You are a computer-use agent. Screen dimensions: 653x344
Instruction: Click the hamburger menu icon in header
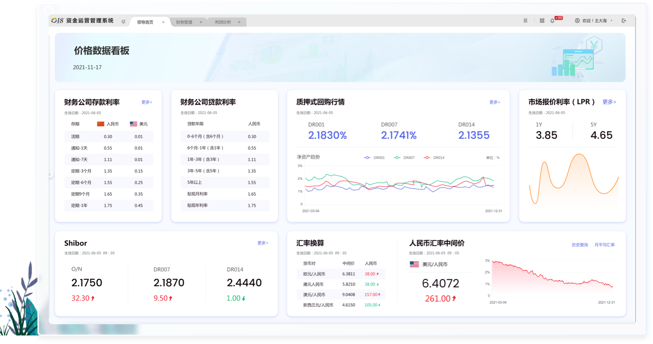coord(525,21)
